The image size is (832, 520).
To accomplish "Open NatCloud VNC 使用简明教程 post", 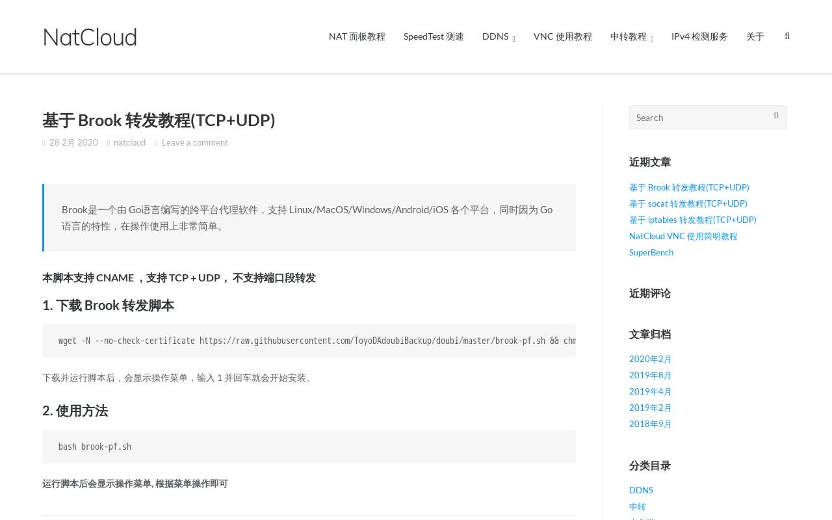I will (683, 236).
